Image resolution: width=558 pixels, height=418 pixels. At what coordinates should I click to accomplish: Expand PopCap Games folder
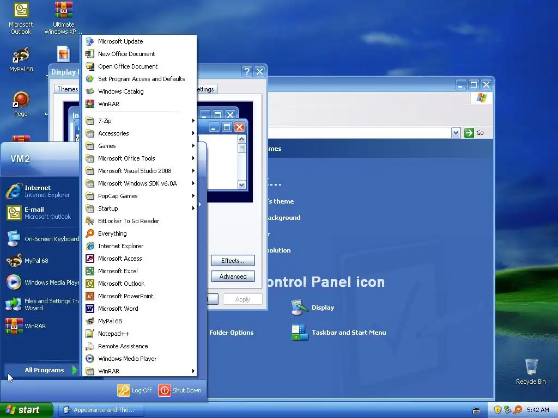pyautogui.click(x=139, y=196)
